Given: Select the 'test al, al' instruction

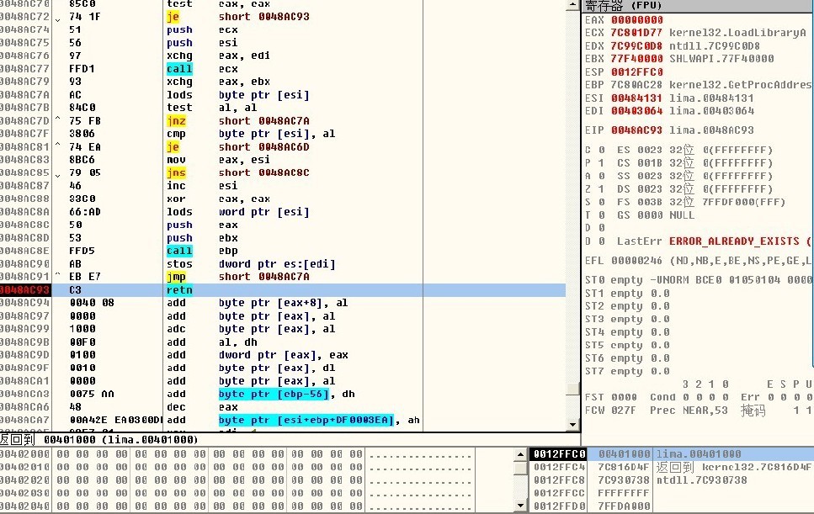Looking at the screenshot, I should click(x=212, y=108).
